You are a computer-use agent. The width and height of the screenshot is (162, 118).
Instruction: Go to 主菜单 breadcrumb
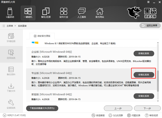coord(10,26)
